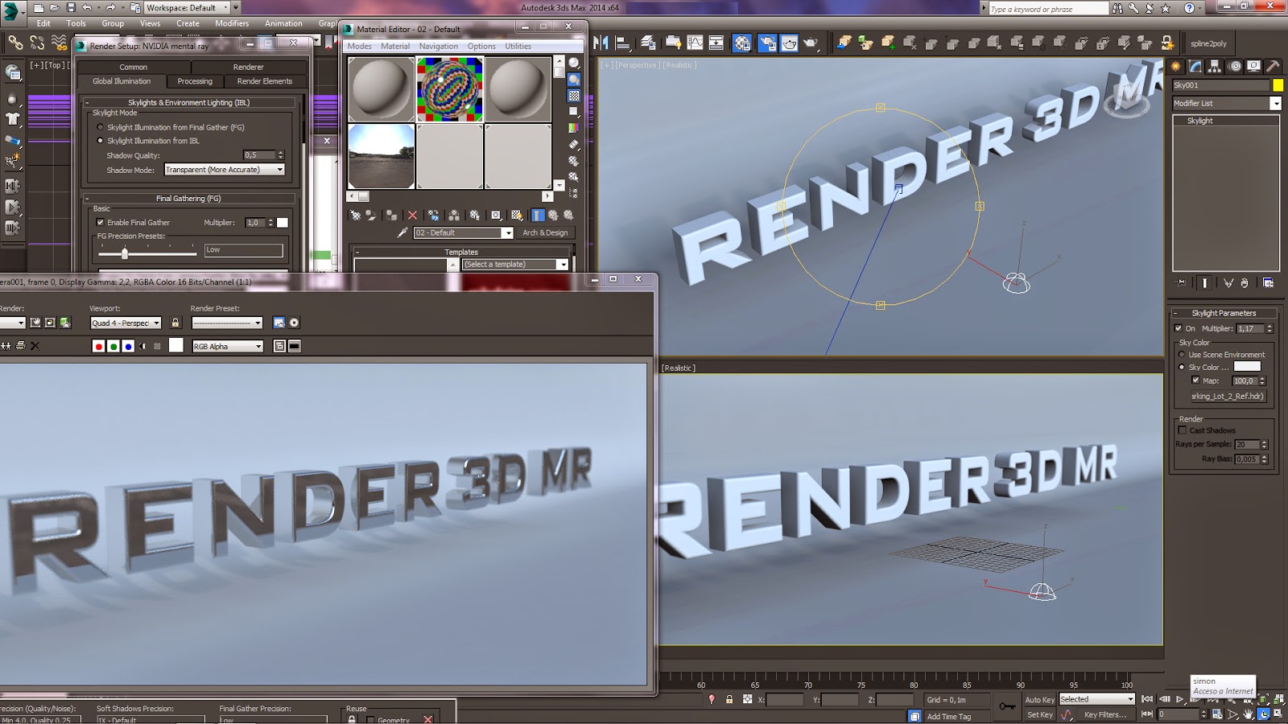Open the Material Editor icon in the main toolbar
The height and width of the screenshot is (724, 1288).
(x=742, y=43)
